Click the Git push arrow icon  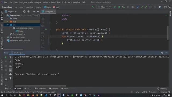pyautogui.click(x=146, y=7)
